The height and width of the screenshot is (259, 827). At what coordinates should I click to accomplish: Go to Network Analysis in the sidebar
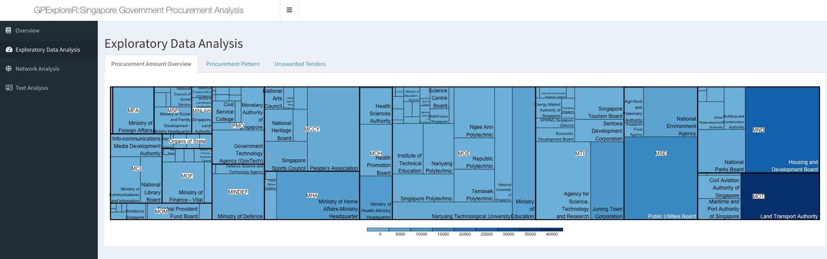pos(49,69)
